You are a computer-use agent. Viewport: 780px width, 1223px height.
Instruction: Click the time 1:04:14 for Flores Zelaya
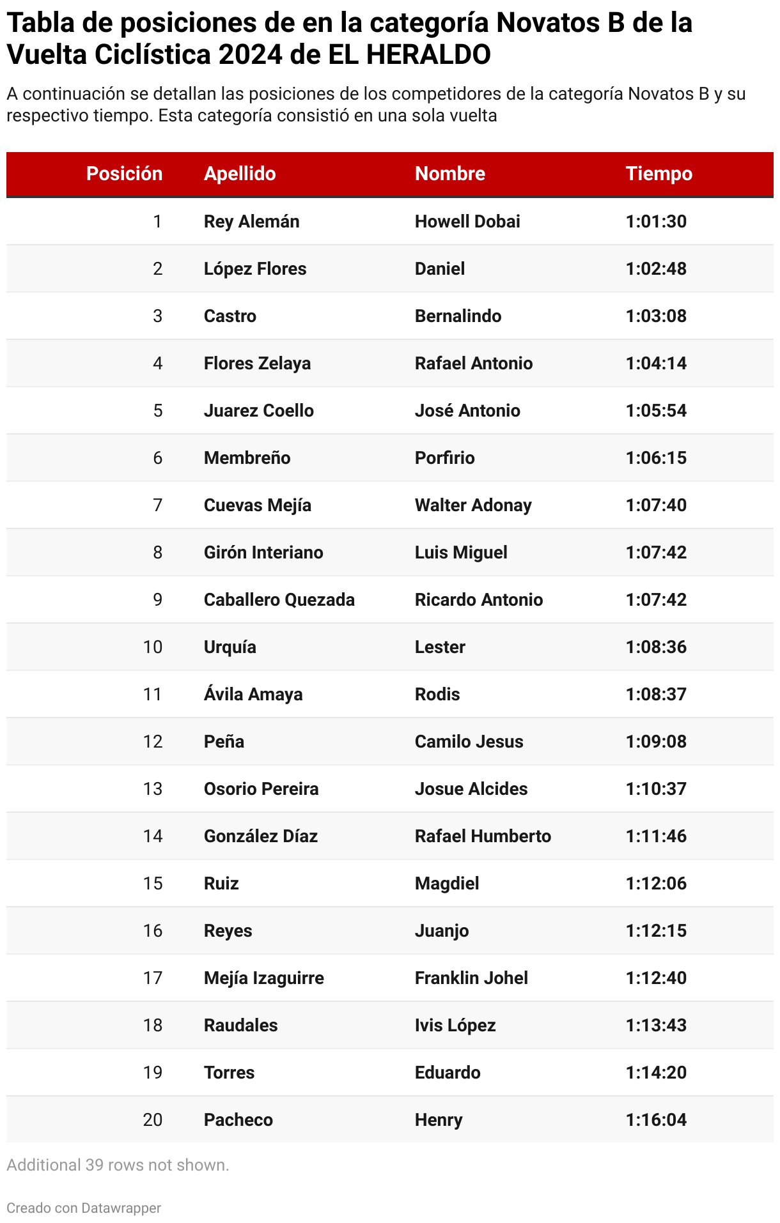[656, 364]
